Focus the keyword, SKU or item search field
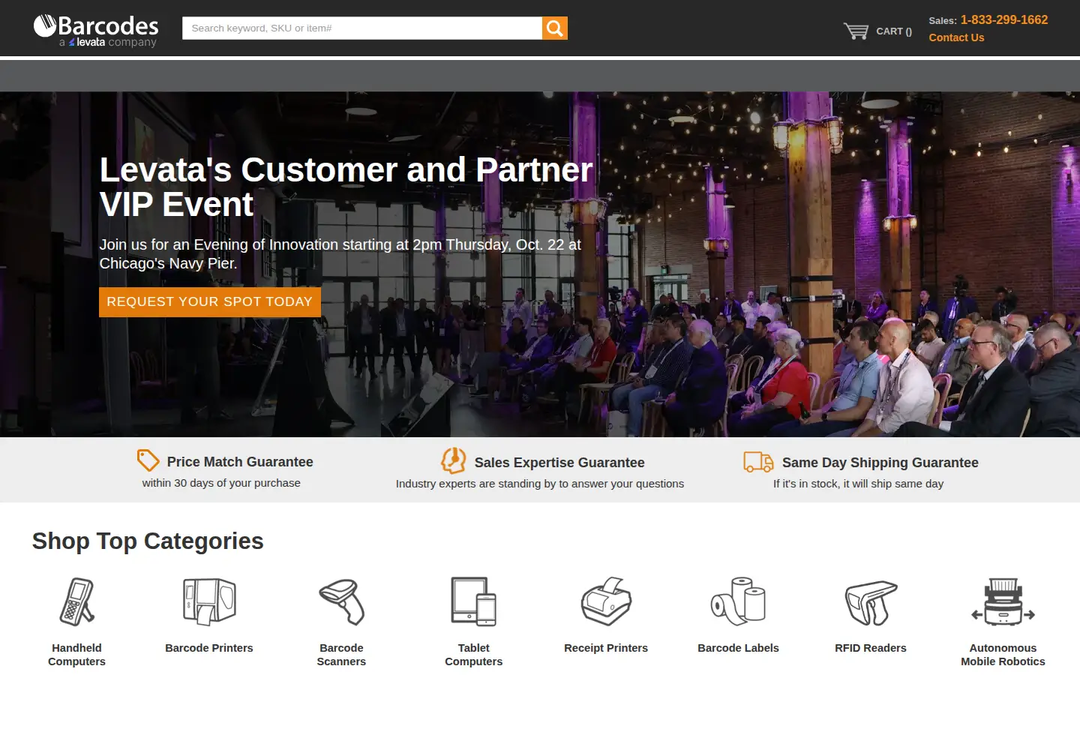This screenshot has height=750, width=1080. (362, 28)
